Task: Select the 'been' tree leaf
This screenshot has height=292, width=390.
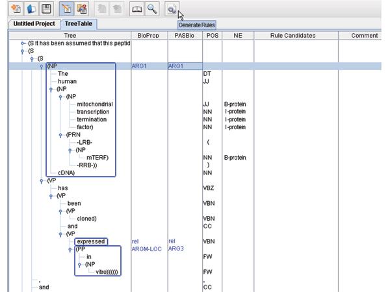Action: point(74,204)
